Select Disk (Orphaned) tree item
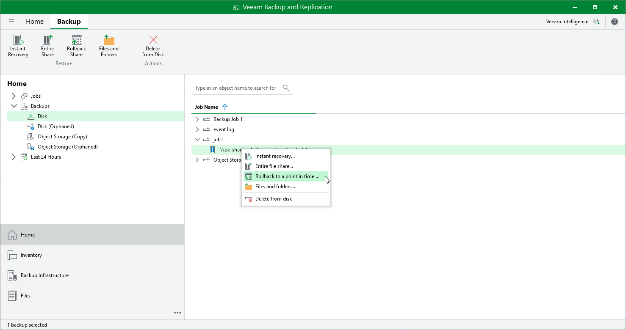 tap(56, 126)
